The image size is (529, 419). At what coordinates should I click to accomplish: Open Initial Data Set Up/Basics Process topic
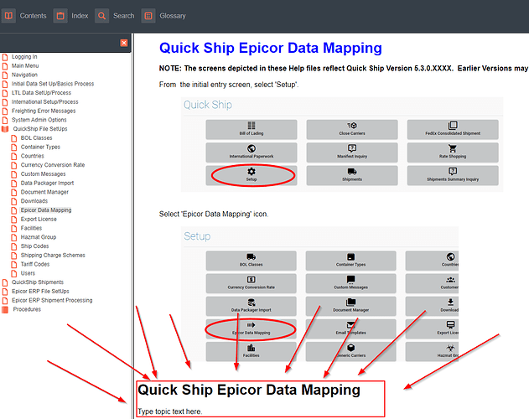click(53, 84)
